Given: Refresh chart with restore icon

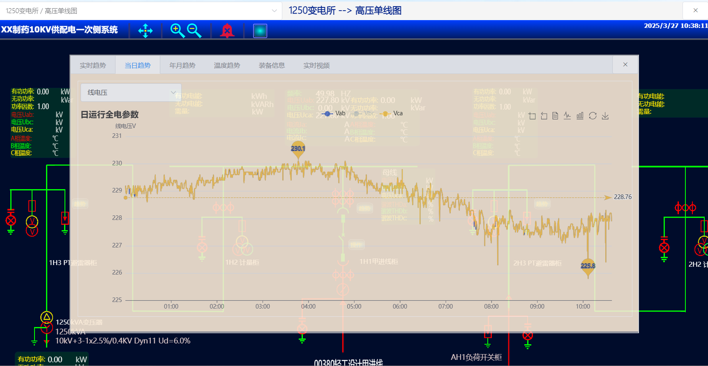Looking at the screenshot, I should [x=593, y=116].
